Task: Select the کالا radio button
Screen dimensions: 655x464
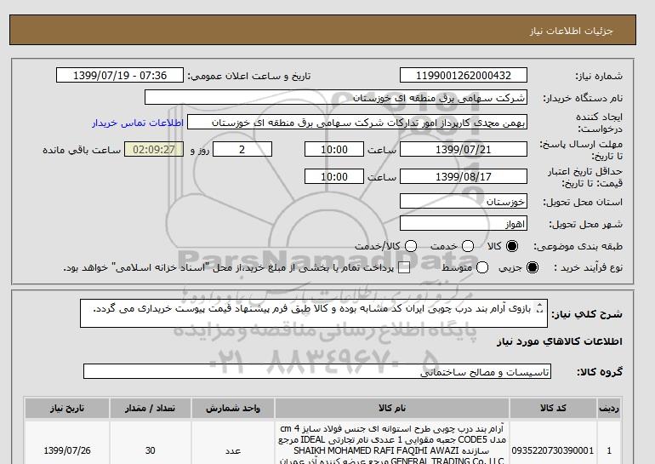Action: (512, 246)
